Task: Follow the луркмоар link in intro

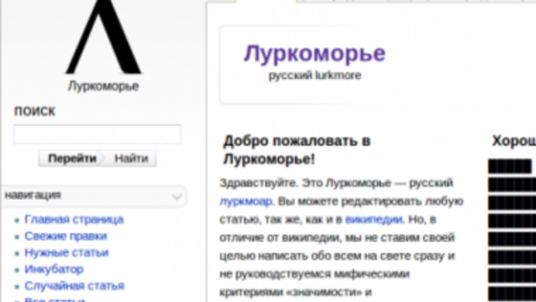Action: point(246,201)
